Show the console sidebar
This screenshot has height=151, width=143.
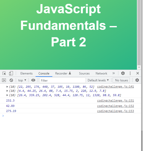pyautogui.click(x=4, y=80)
